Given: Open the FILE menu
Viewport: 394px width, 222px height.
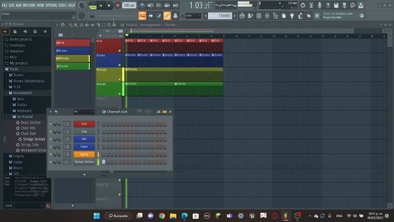Looking at the screenshot, I should point(4,5).
